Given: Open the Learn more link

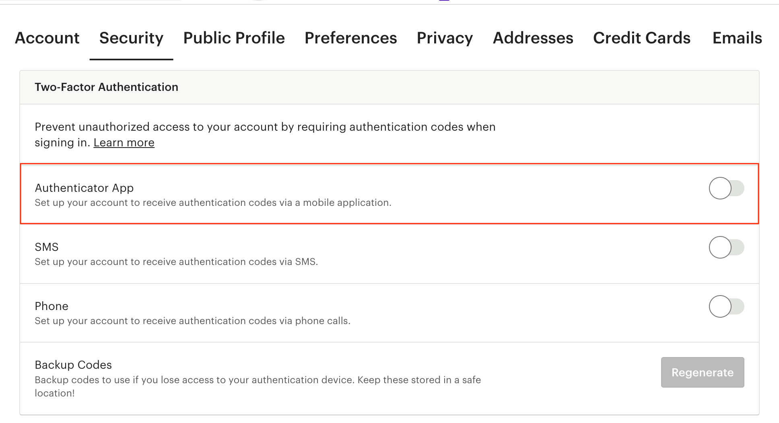Looking at the screenshot, I should click(x=124, y=142).
